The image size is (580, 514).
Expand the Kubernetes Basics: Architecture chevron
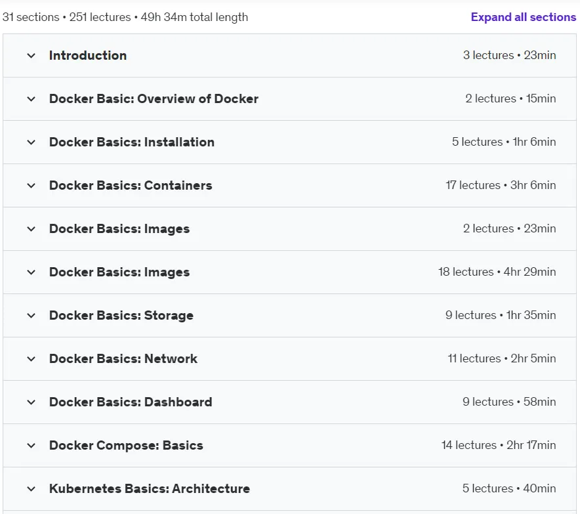click(31, 488)
